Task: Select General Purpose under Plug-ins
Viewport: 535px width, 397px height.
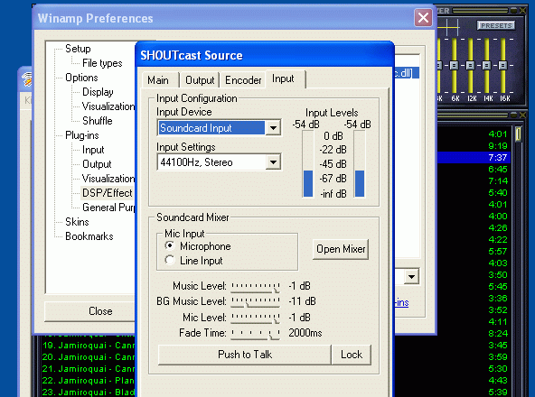Action: tap(108, 208)
